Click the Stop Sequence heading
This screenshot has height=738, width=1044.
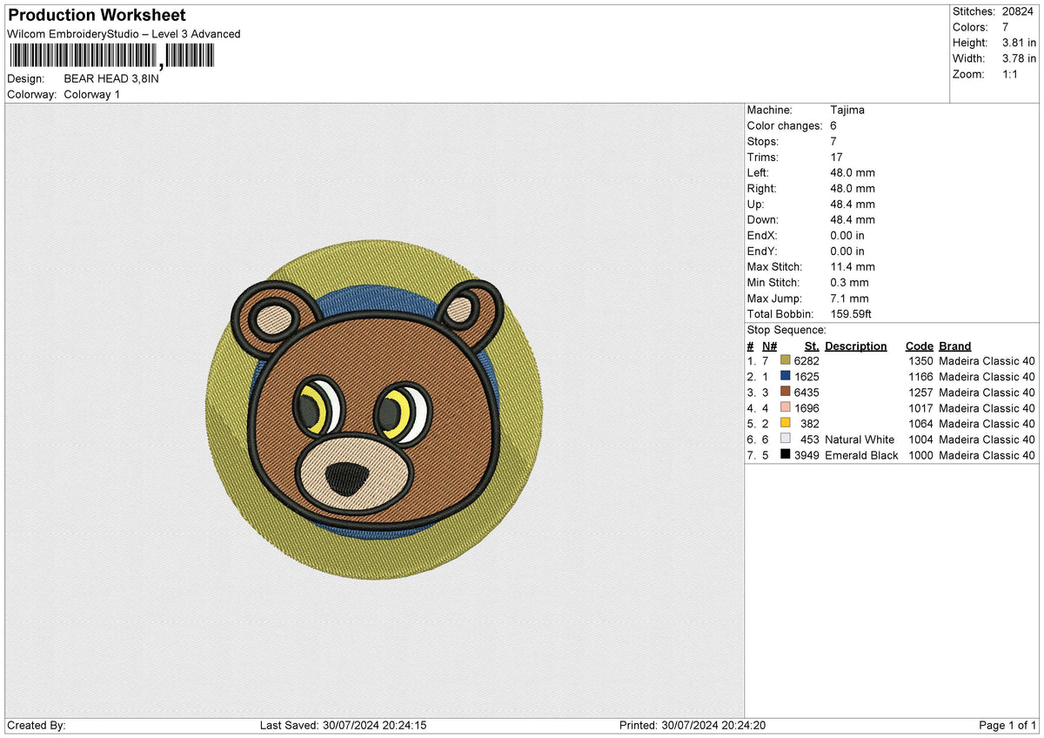pos(786,331)
